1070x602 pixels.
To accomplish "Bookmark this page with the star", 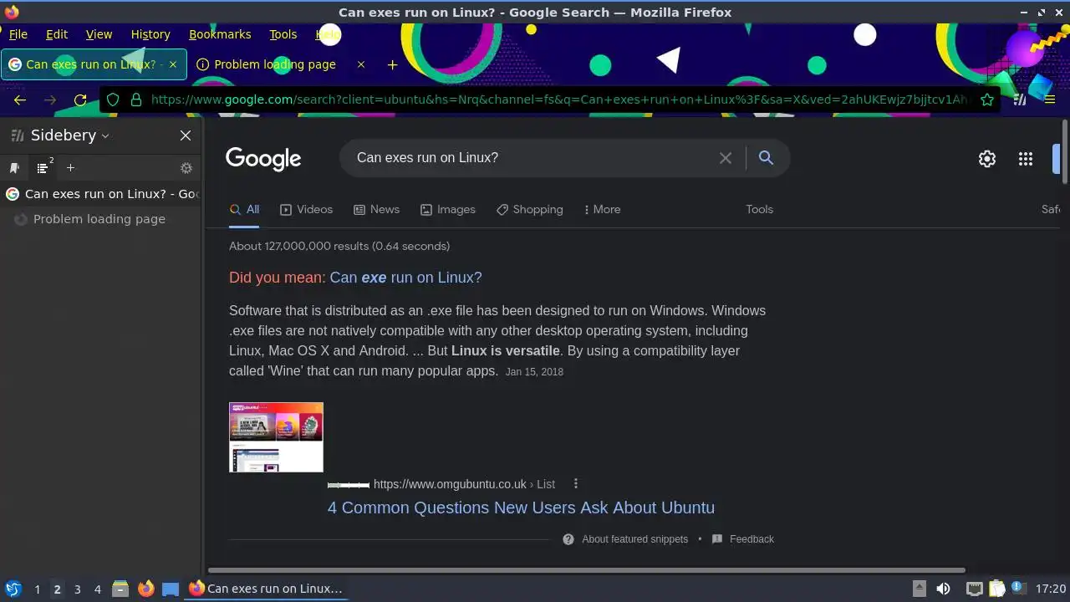I will click(987, 99).
